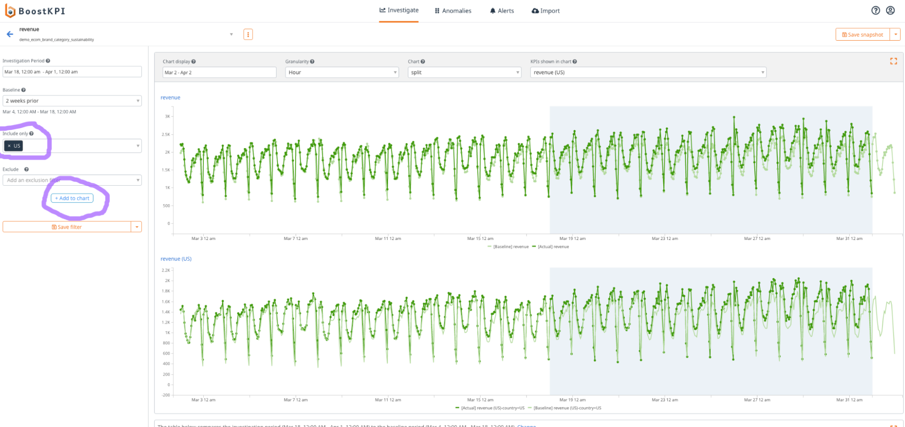Open the three-dot options menu
Image resolution: width=905 pixels, height=427 pixels.
pos(248,34)
